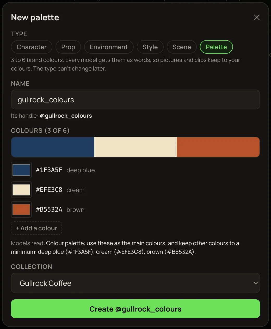Open the cream colour swatch picker
The height and width of the screenshot is (329, 271).
point(21,190)
